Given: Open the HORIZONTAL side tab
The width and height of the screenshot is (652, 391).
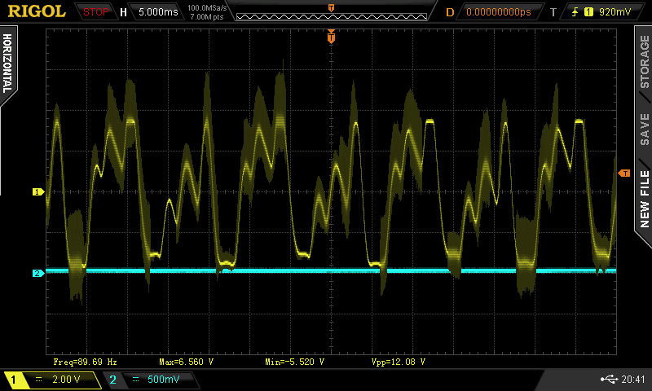Looking at the screenshot, I should (x=7, y=65).
